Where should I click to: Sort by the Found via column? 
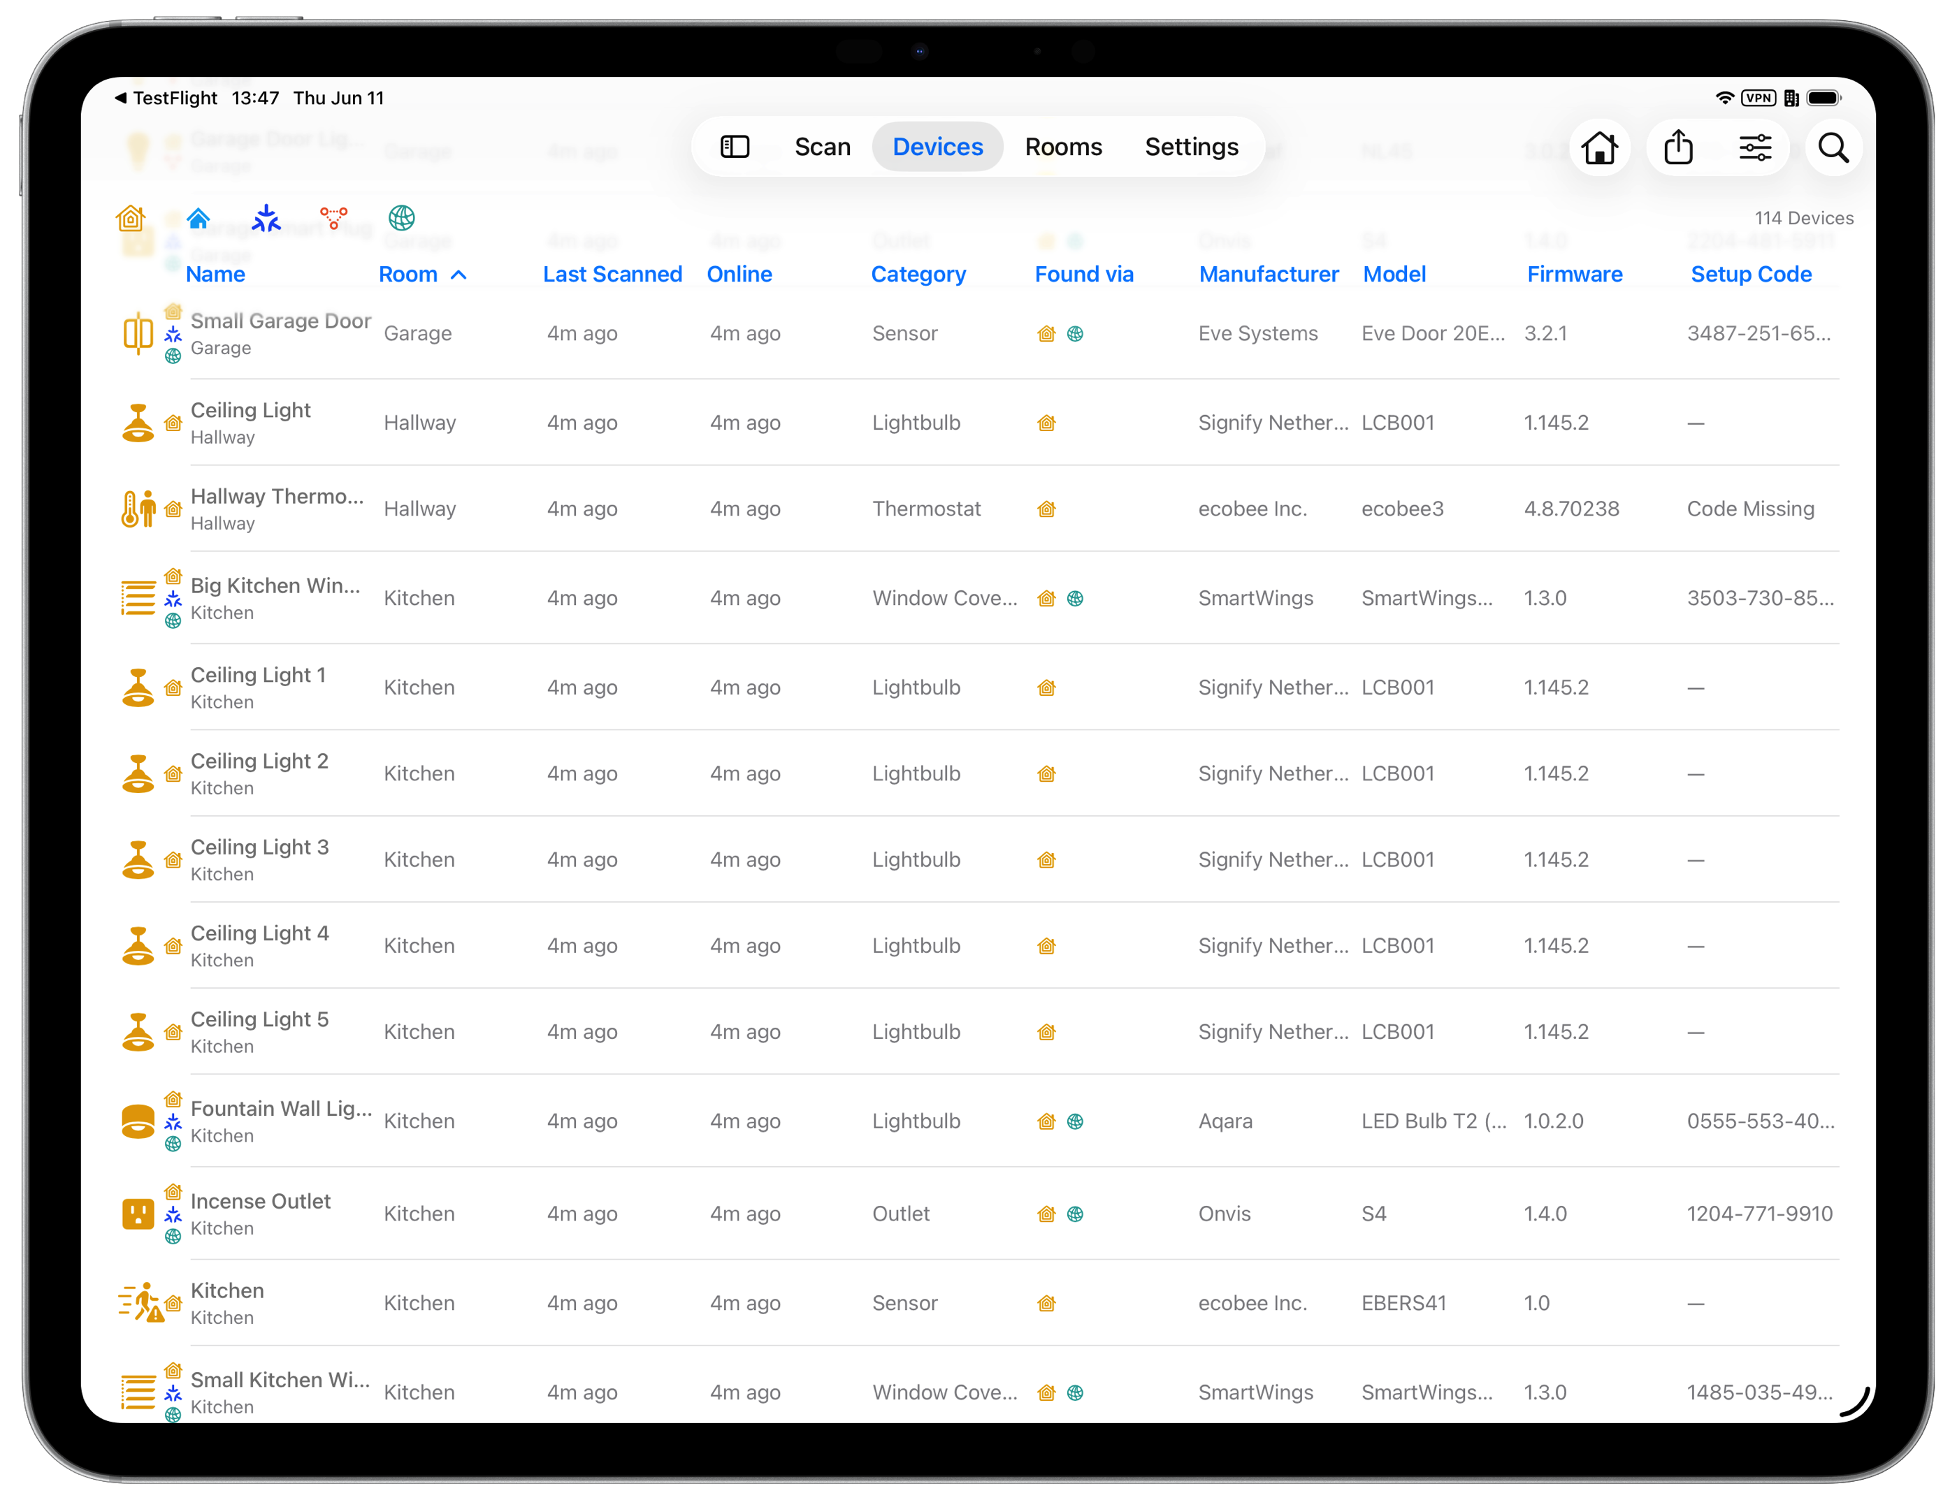1084,274
